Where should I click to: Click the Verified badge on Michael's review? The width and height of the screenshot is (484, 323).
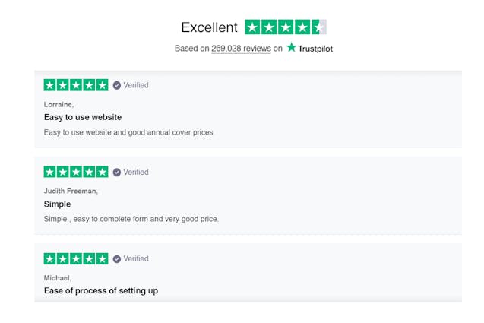[131, 258]
